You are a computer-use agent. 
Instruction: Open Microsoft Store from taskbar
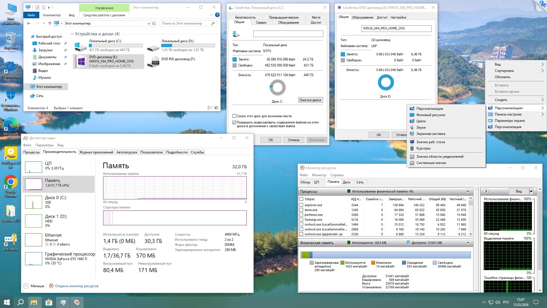[x=49, y=302]
